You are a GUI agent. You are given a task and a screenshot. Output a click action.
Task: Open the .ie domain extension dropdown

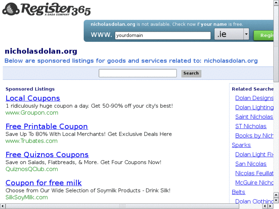[x=232, y=34]
